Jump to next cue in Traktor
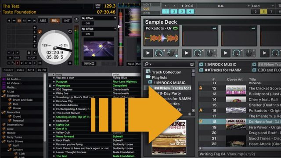 click(x=174, y=6)
